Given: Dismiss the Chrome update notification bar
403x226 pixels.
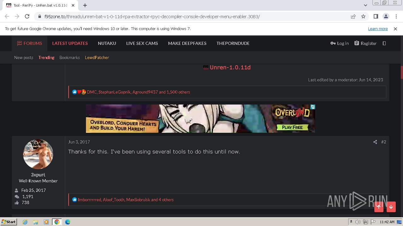Looking at the screenshot, I should [395, 29].
